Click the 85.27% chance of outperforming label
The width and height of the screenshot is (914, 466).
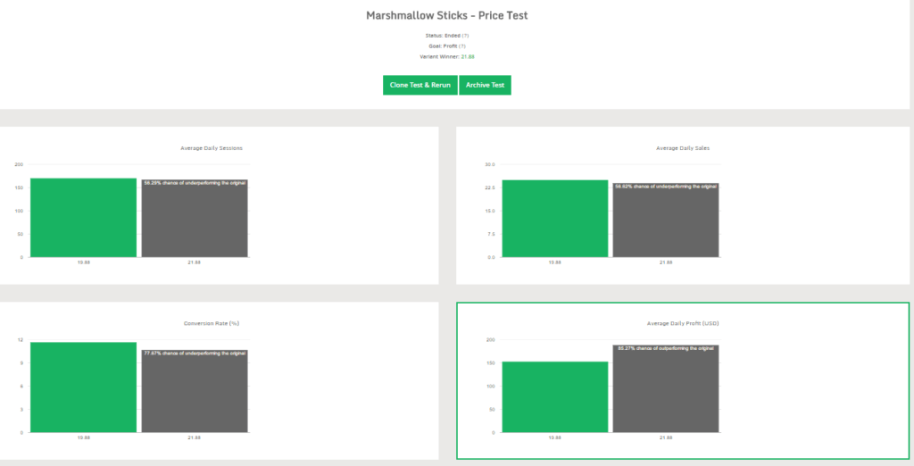[666, 348]
